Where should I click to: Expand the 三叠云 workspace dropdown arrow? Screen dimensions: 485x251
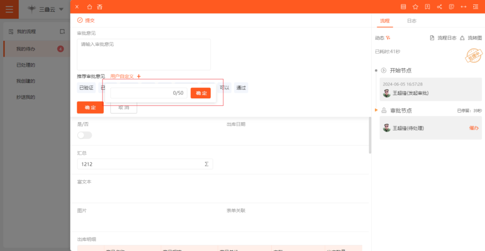click(61, 9)
